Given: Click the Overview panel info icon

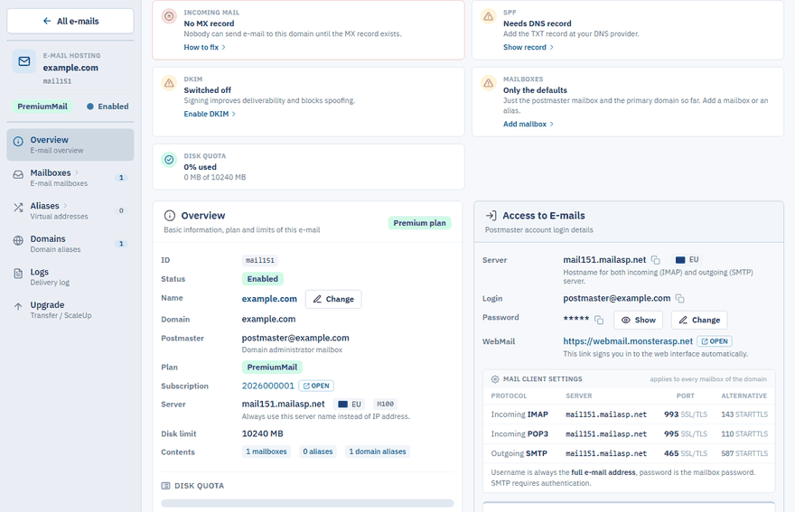Looking at the screenshot, I should [169, 216].
